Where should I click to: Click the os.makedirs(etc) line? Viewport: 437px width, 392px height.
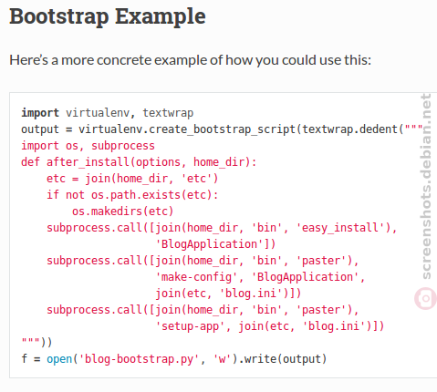point(123,211)
